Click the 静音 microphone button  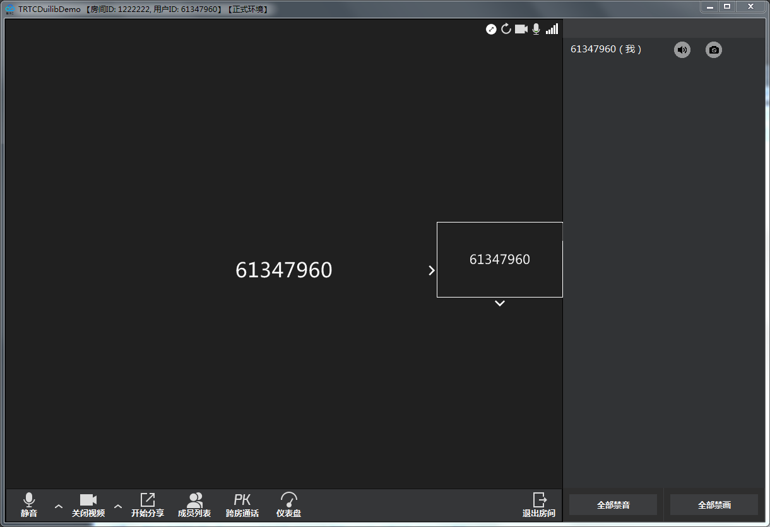coord(29,505)
